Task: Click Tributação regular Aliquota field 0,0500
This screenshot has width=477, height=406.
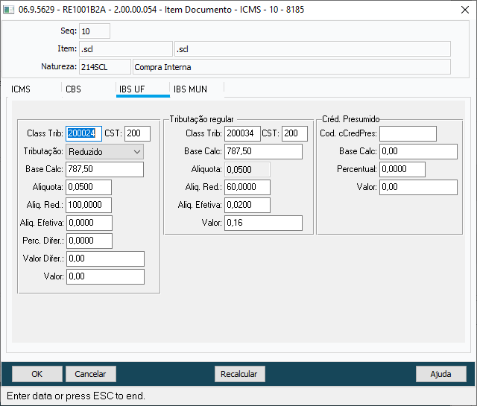Action: click(247, 169)
